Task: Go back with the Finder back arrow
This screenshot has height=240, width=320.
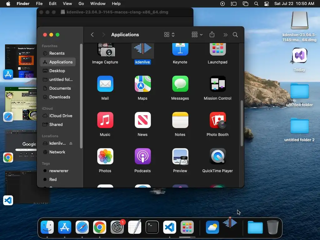Action: coord(92,35)
